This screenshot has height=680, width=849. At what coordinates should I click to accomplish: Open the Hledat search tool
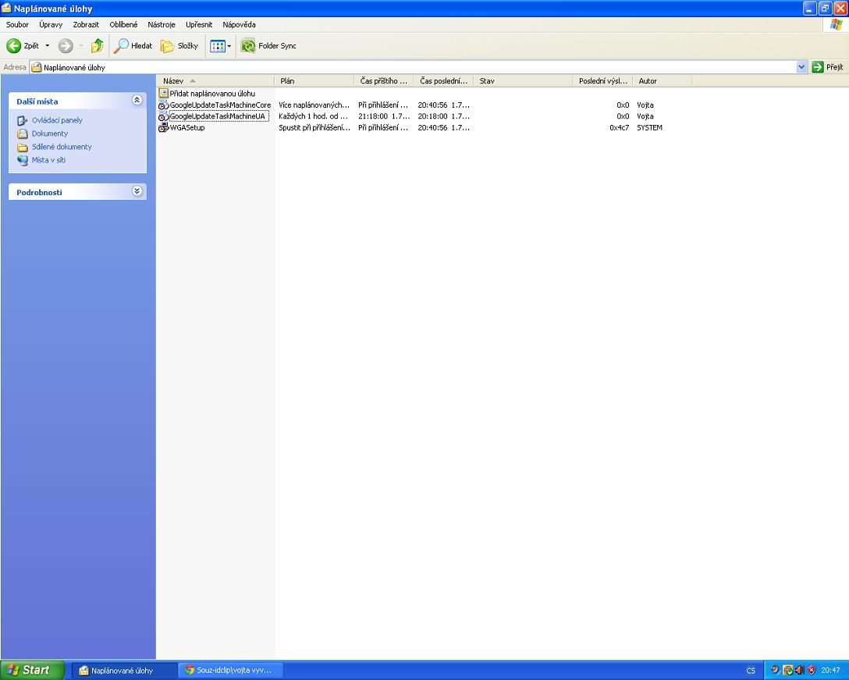(133, 46)
